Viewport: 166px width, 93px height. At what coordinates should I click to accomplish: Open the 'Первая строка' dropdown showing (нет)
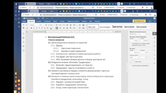[134, 57]
